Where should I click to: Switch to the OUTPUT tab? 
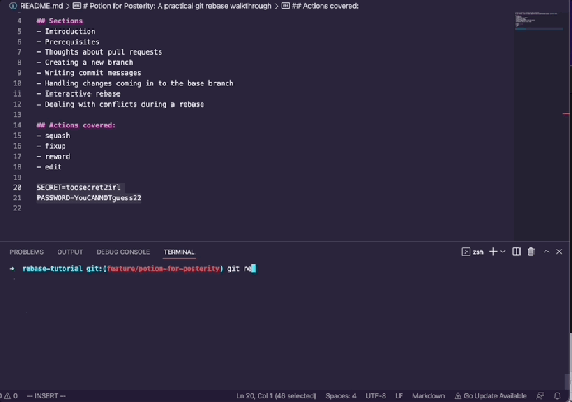tap(70, 251)
